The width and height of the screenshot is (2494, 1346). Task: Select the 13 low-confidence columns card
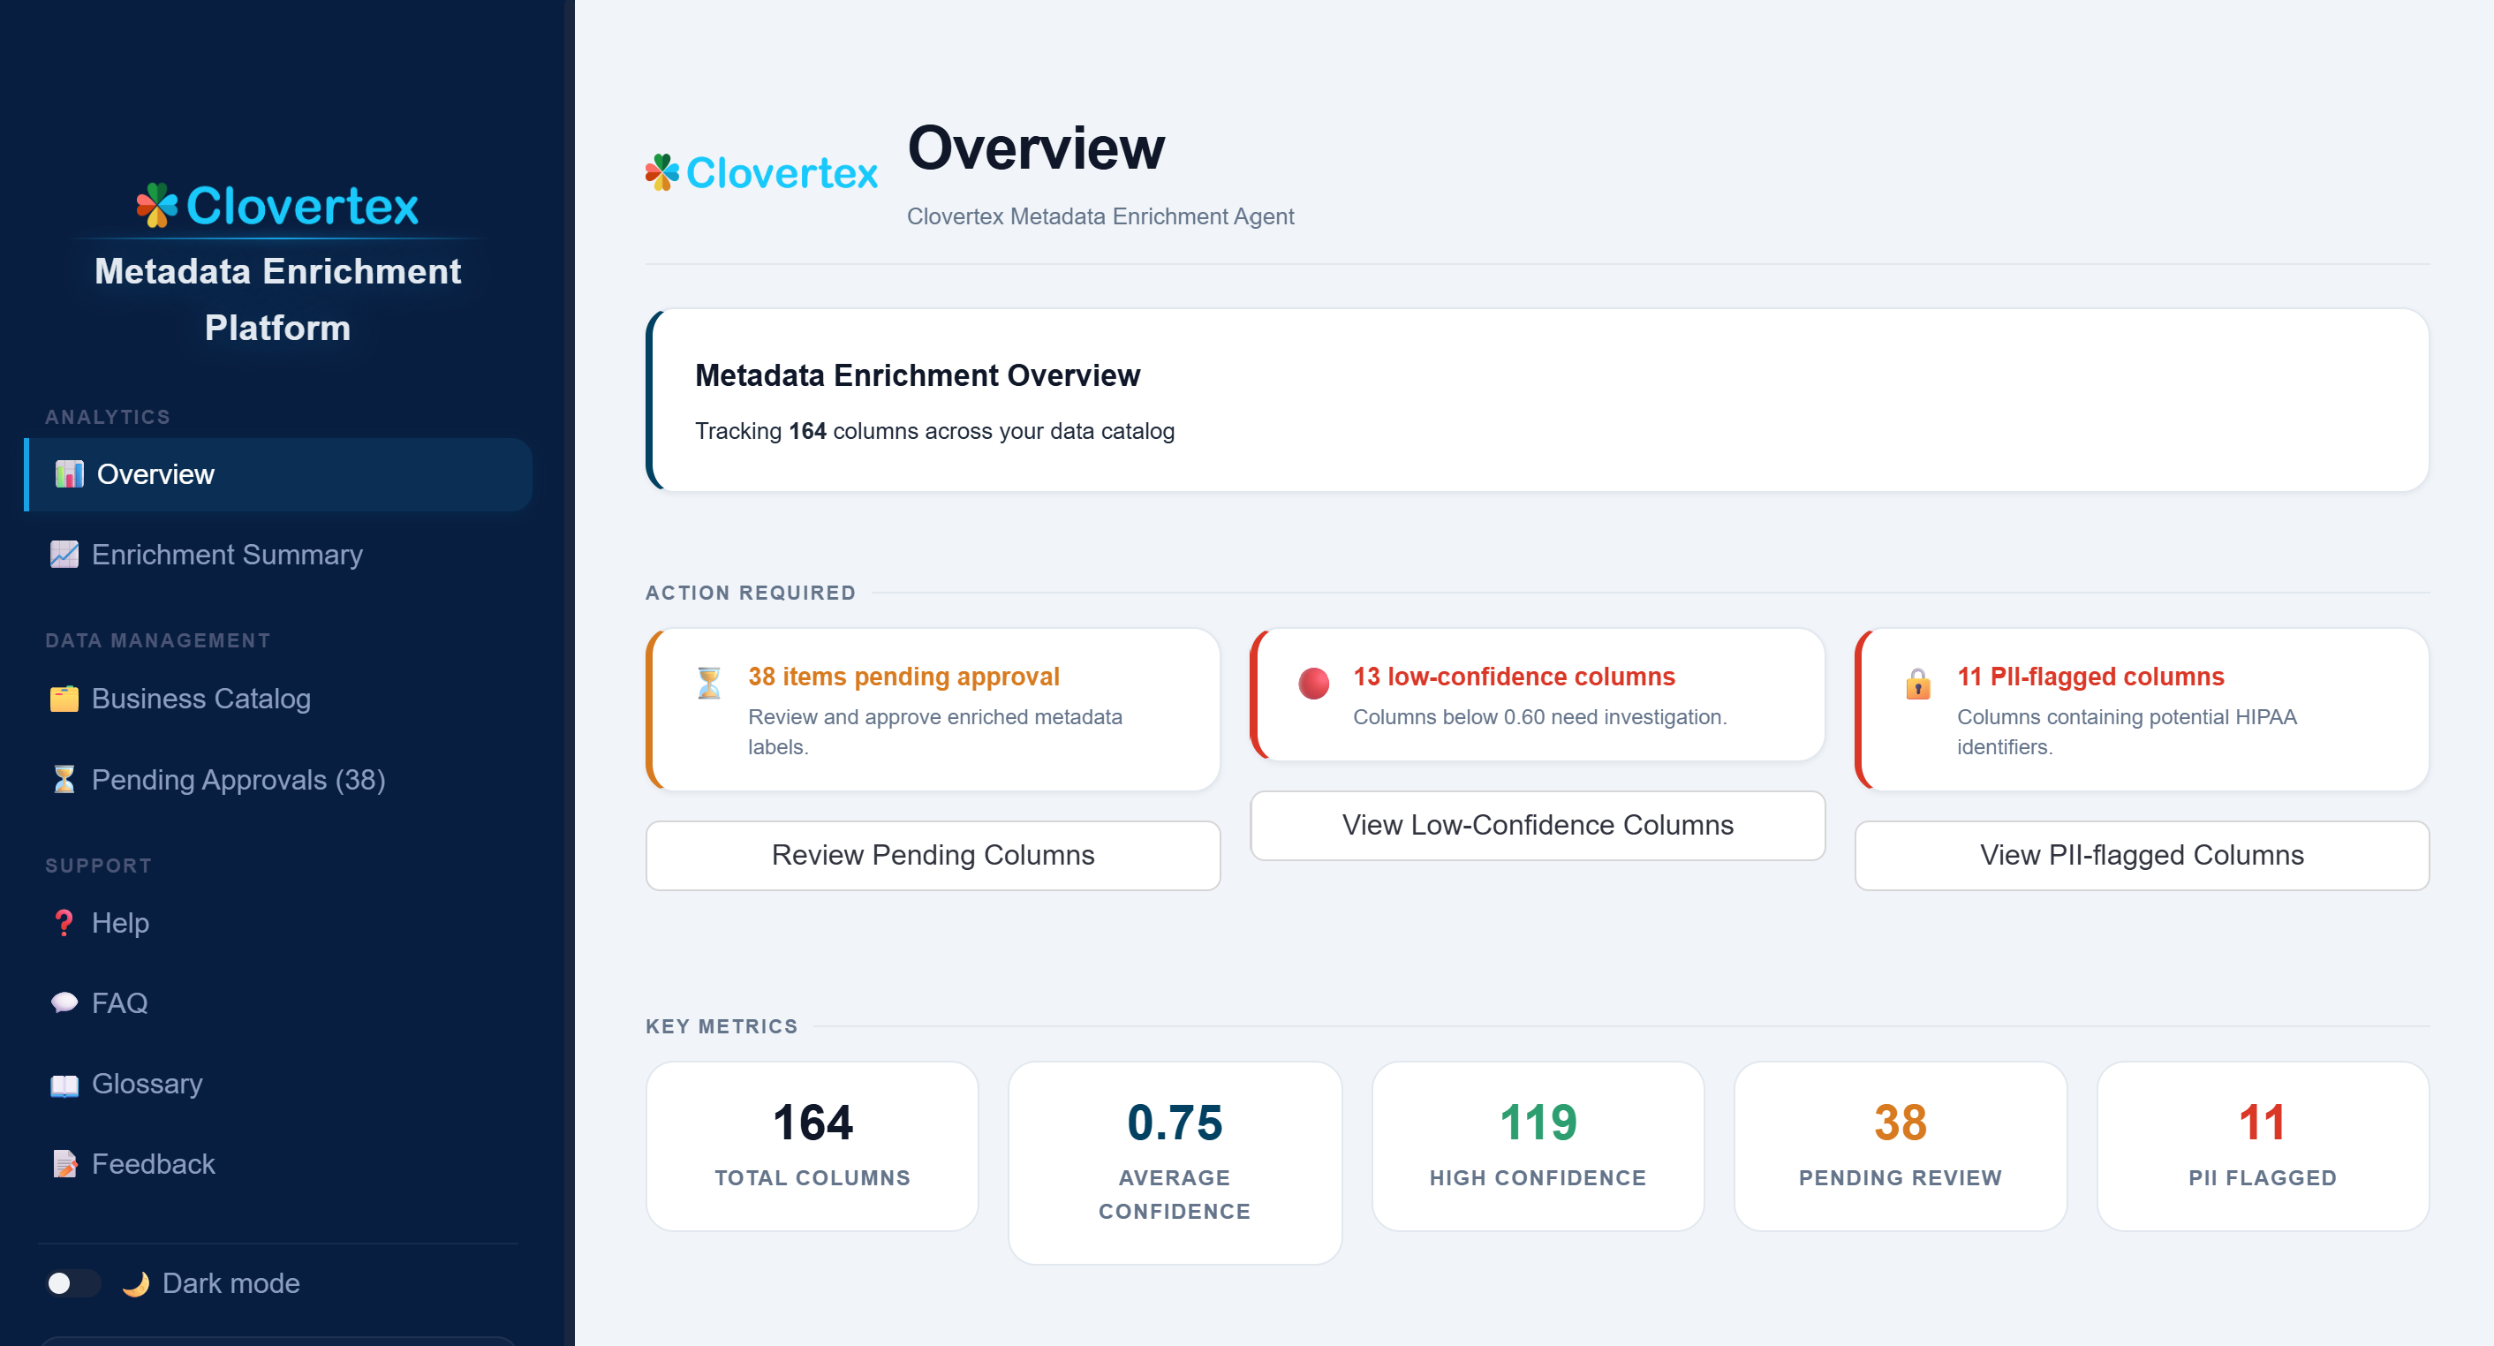[x=1537, y=694]
